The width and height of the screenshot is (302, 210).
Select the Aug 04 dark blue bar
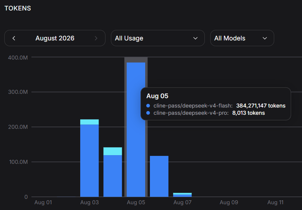[113, 176]
